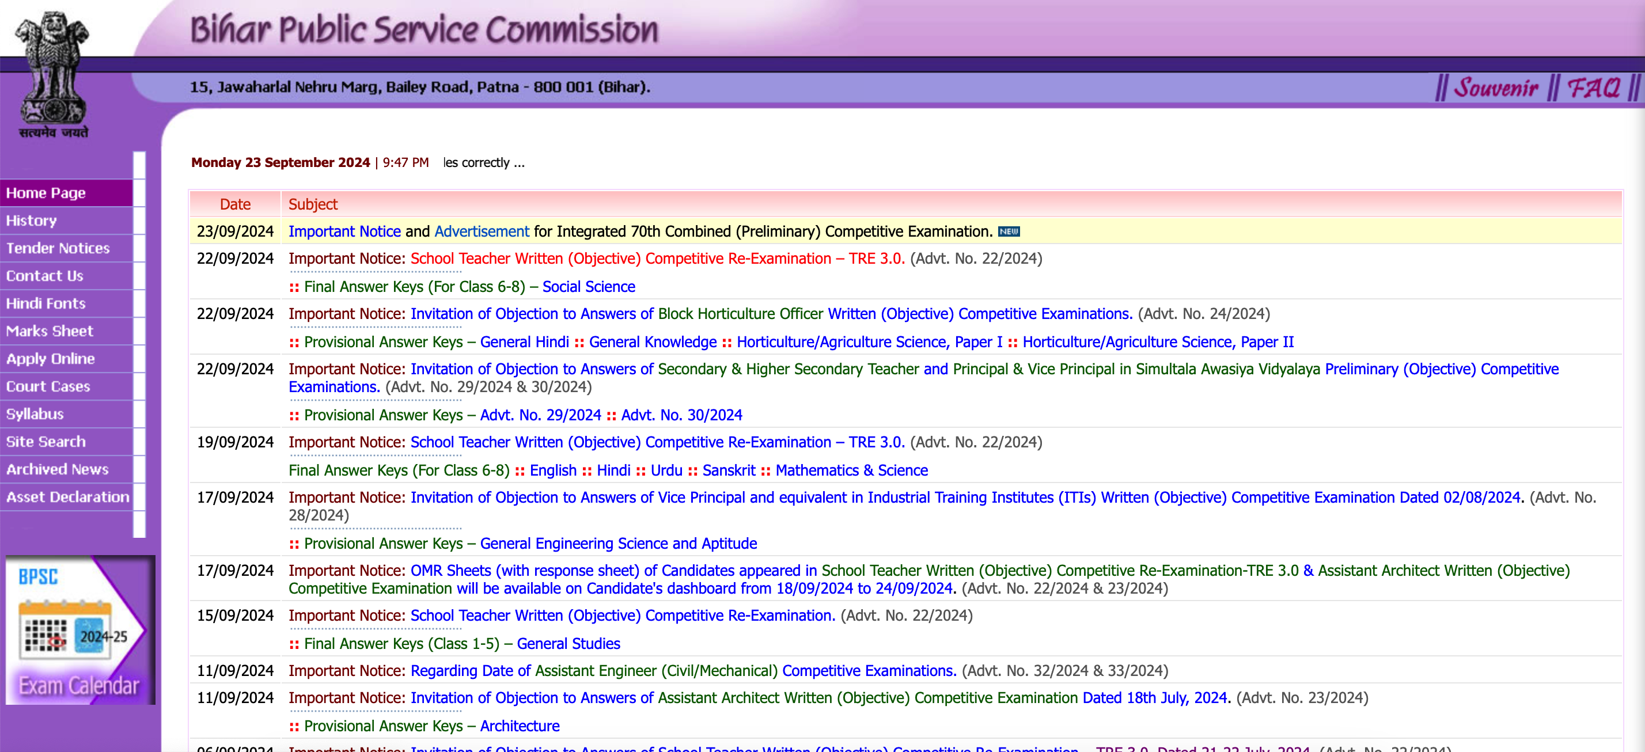View the Syllabus page

[x=66, y=413]
